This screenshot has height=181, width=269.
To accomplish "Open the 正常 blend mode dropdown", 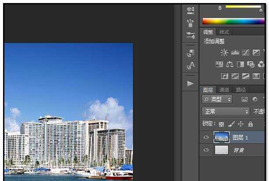I will point(226,112).
